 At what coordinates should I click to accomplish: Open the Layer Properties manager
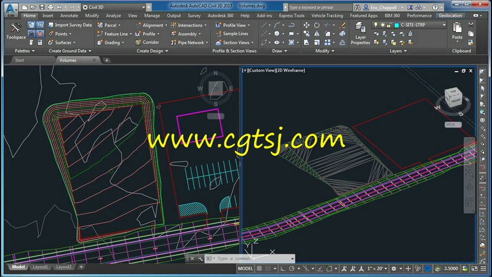click(x=360, y=34)
